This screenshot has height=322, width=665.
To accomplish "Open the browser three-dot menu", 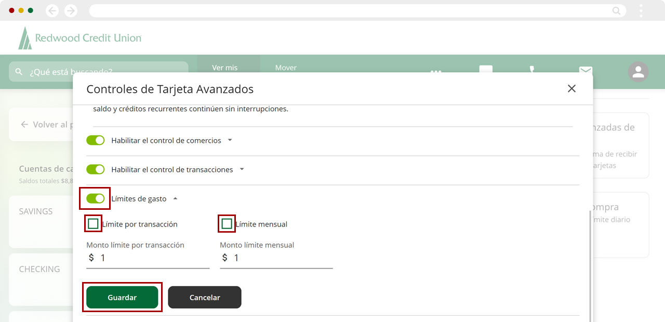I will [x=641, y=10].
